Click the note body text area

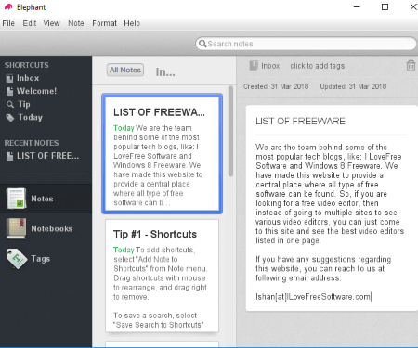click(x=330, y=222)
